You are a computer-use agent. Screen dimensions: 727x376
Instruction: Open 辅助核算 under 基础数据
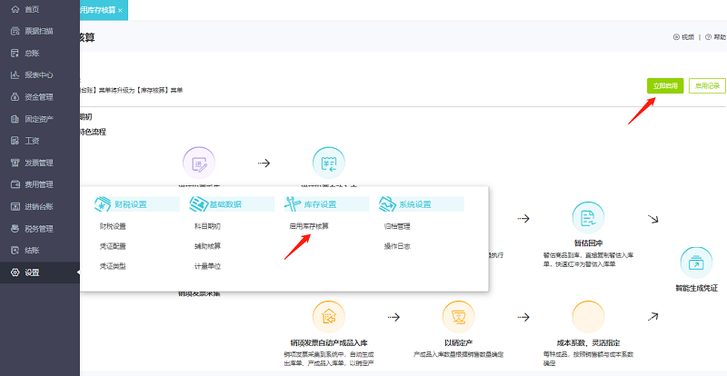point(207,246)
